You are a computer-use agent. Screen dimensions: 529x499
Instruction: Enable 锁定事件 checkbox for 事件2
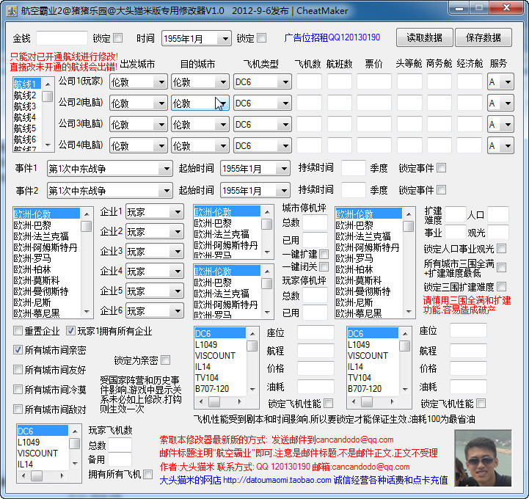click(441, 189)
